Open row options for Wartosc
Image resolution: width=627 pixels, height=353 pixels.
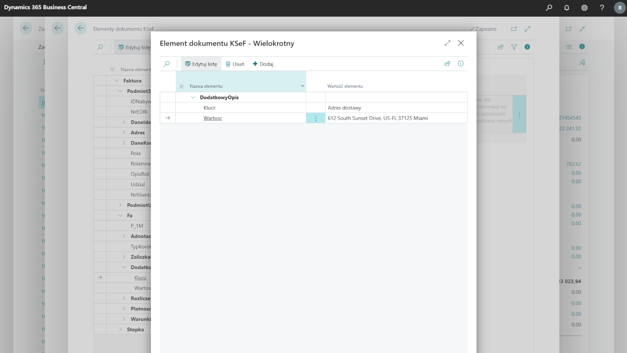tap(315, 118)
